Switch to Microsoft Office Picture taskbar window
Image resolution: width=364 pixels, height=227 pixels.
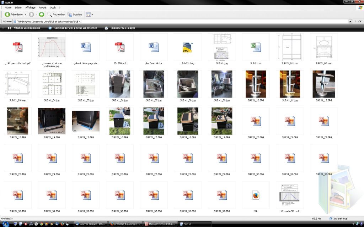[160, 224]
